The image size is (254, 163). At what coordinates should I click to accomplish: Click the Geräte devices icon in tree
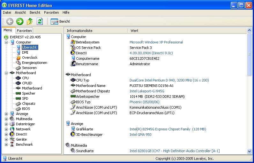pyautogui.click(x=12, y=139)
